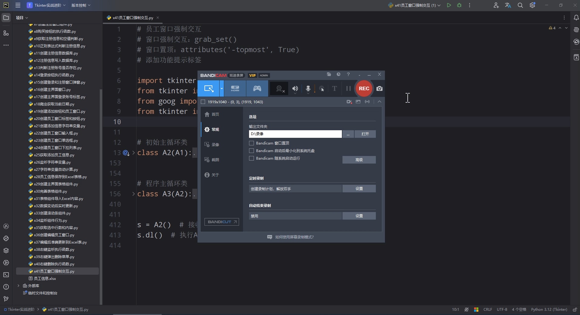Screen dimensions: 580x315
Task: Open the BANDICUT link
Action: (221, 222)
